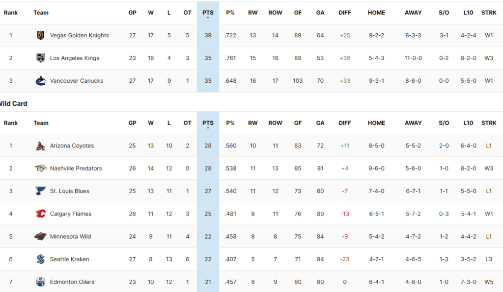Screen dimensions: 503x292
Task: Sort Wild Card table by L10 header
Action: [468, 123]
